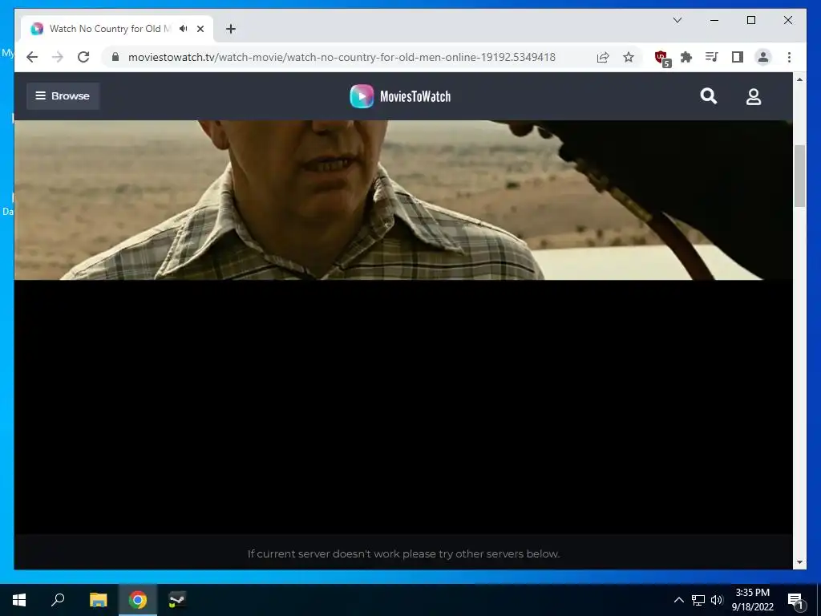This screenshot has height=616, width=821.
Task: Click the moviestowatch.tv address bar
Action: point(342,57)
